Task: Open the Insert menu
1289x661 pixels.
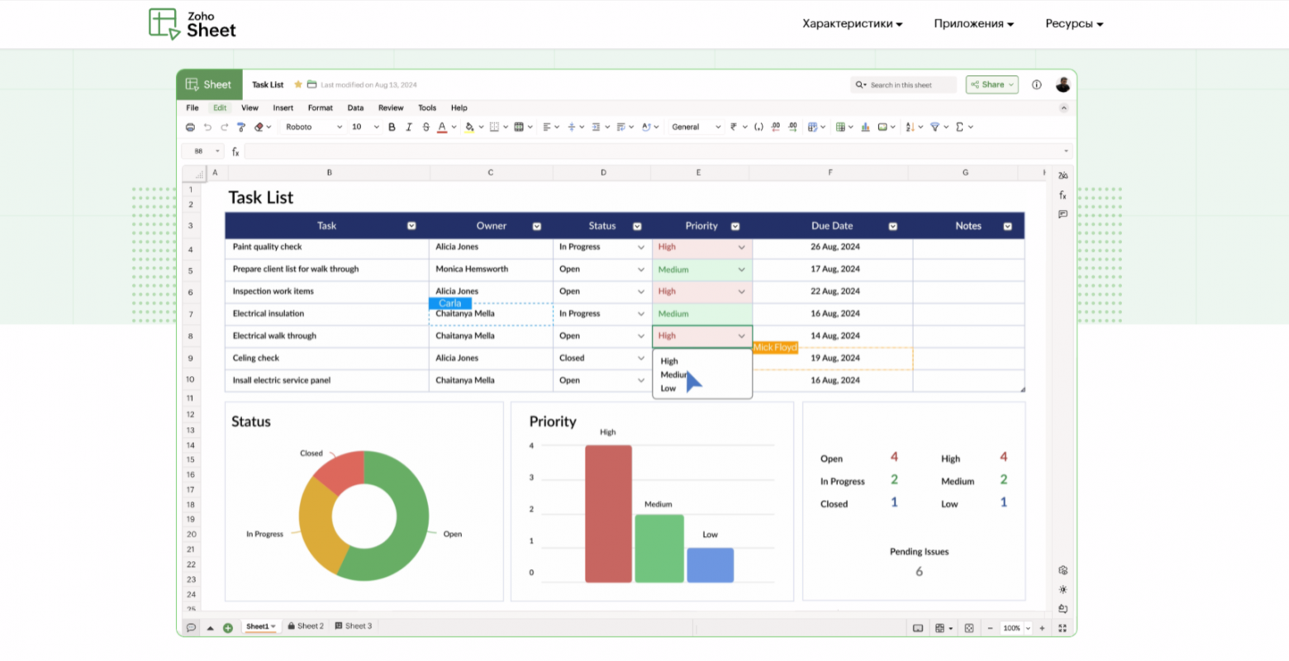Action: (x=283, y=108)
